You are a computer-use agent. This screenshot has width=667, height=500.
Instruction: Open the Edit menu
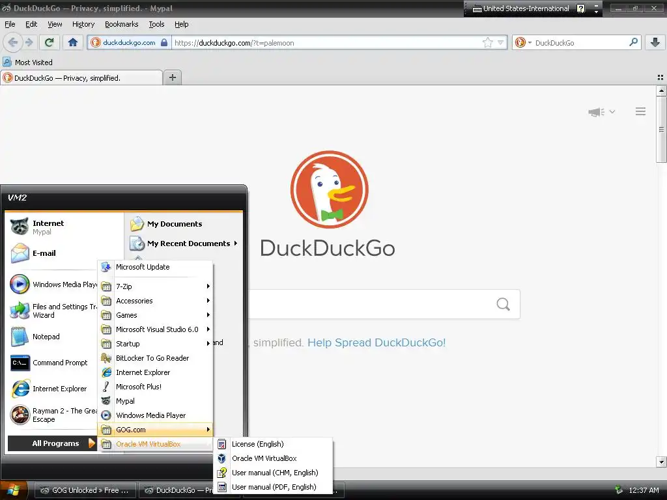[x=31, y=24]
